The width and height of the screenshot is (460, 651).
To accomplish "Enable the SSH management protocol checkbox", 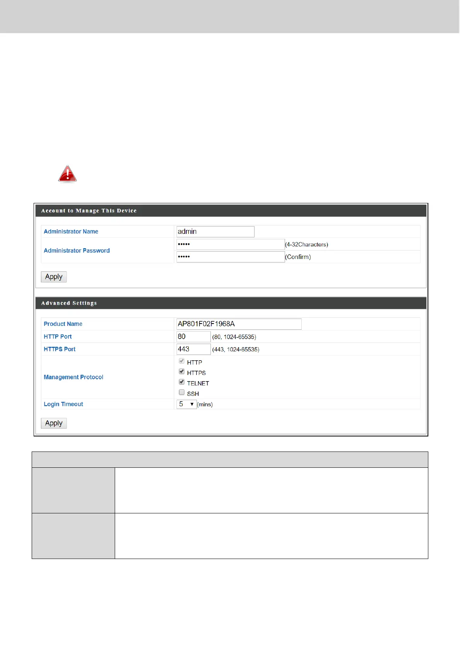I will [x=182, y=392].
